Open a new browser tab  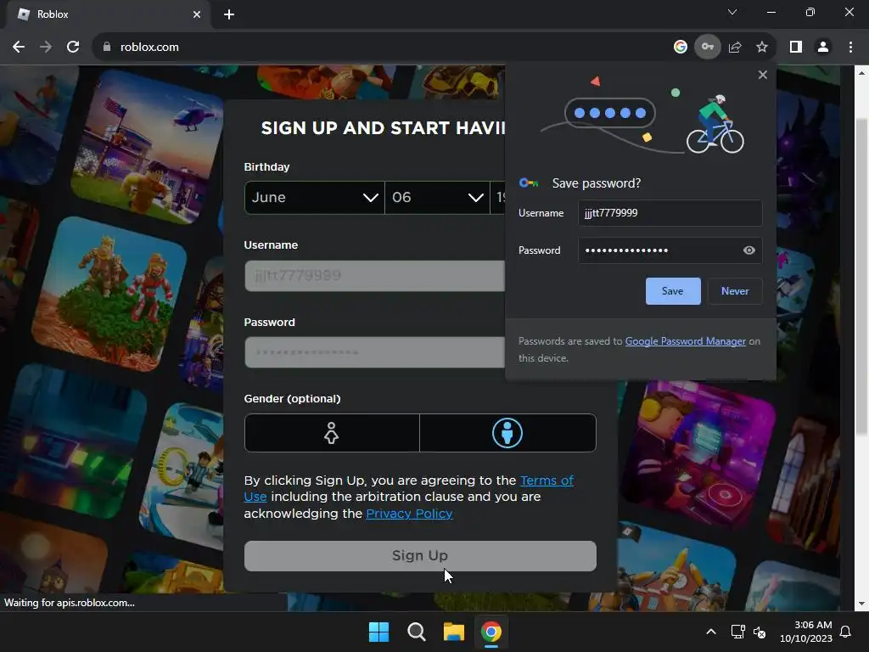tap(229, 14)
